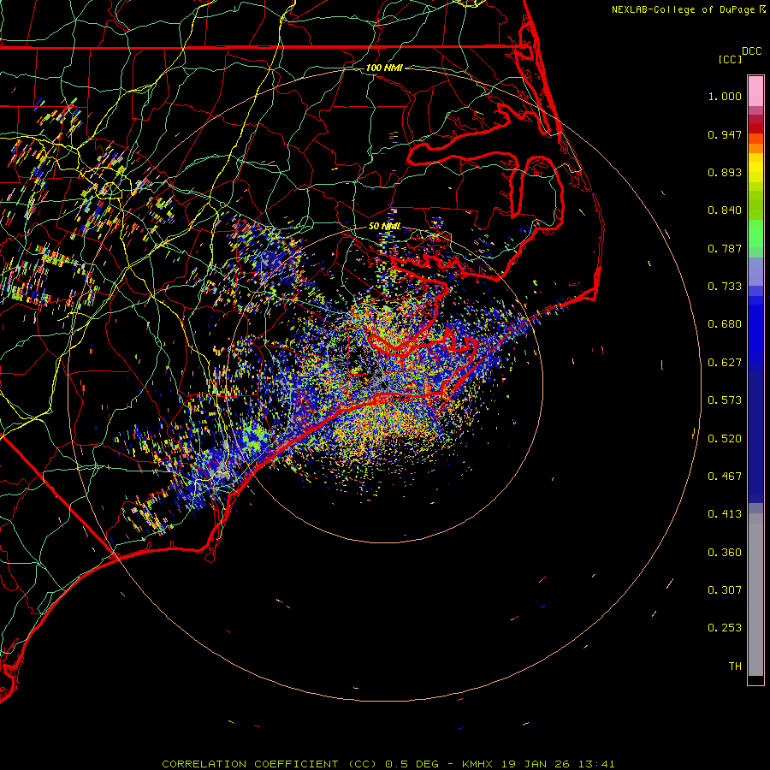Click the 0.520 legend value

[x=725, y=439]
